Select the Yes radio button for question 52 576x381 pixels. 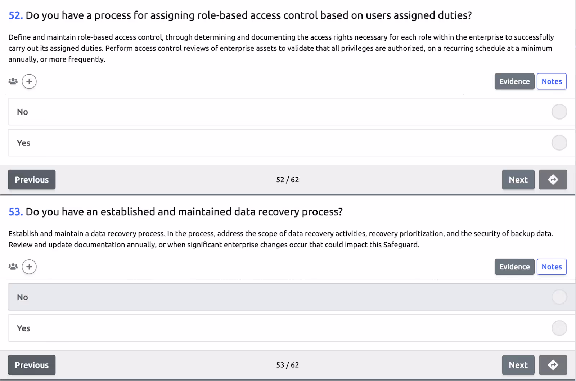point(559,143)
